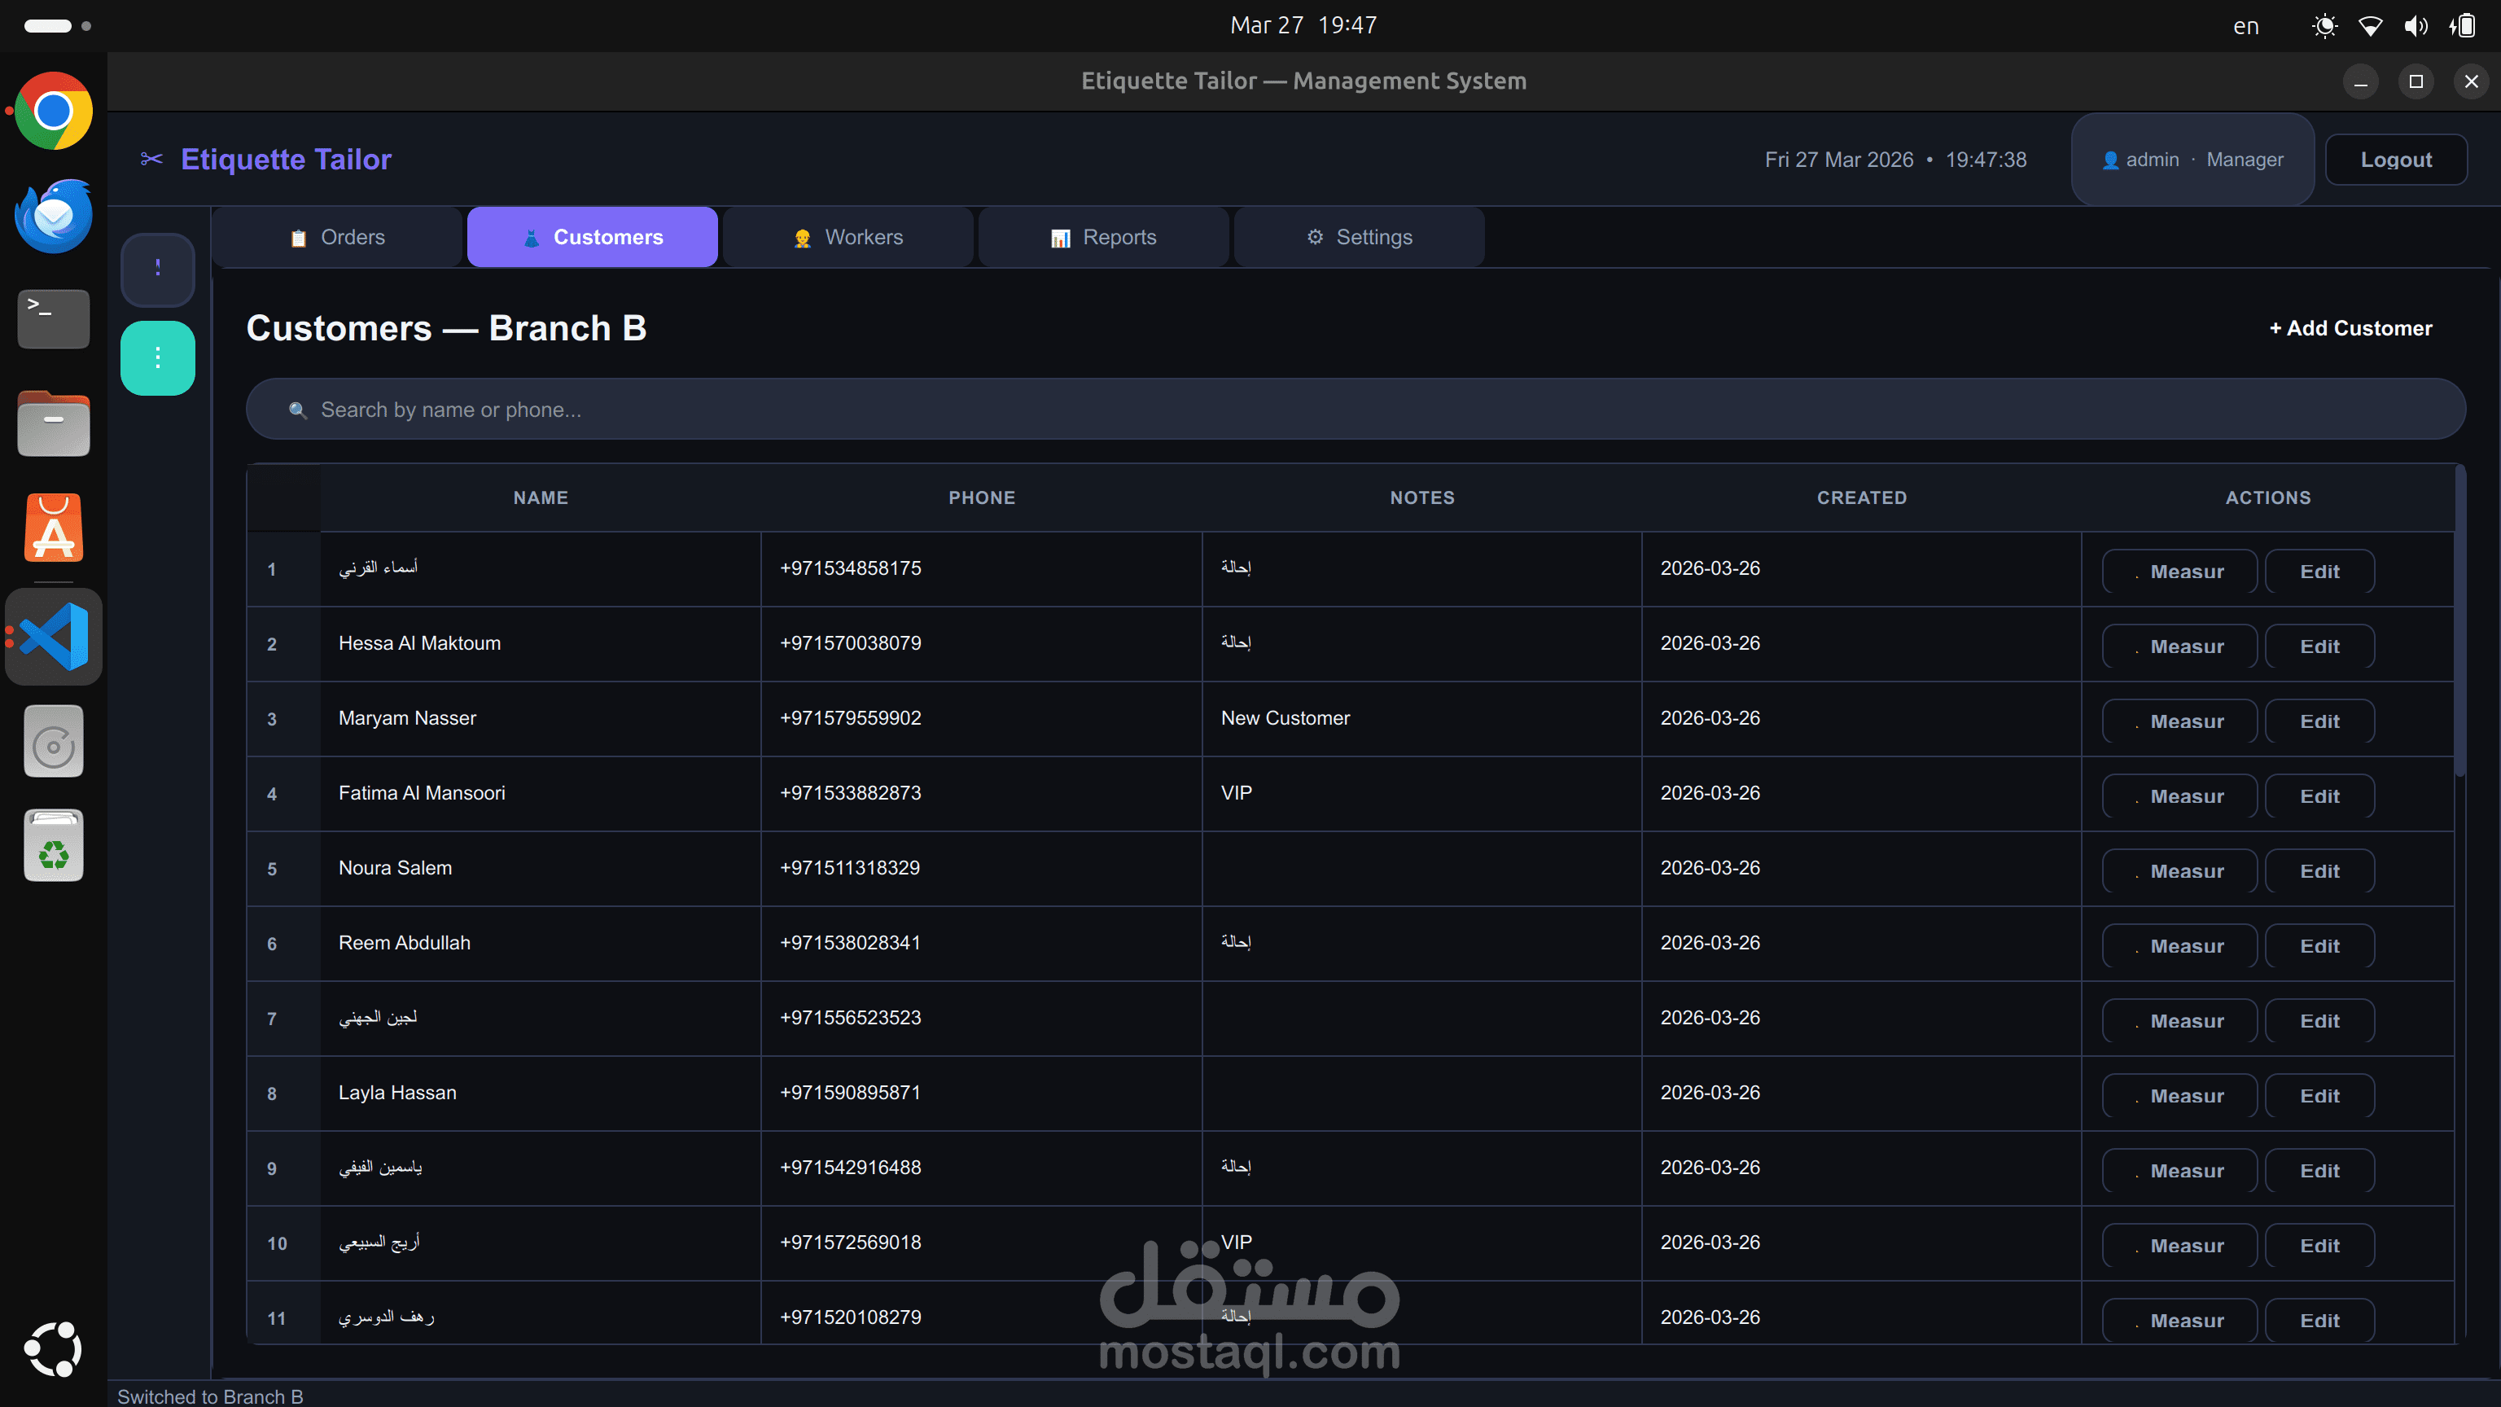Click the customer table vertical scrollbar

[x=2459, y=621]
